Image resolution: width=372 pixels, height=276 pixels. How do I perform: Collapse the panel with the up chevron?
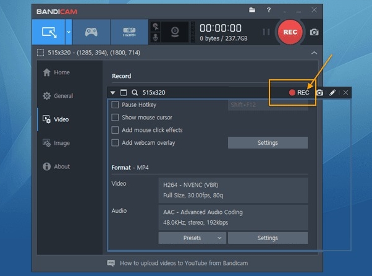(314, 53)
